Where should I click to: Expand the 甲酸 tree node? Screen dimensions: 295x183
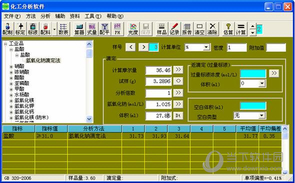point(11,89)
